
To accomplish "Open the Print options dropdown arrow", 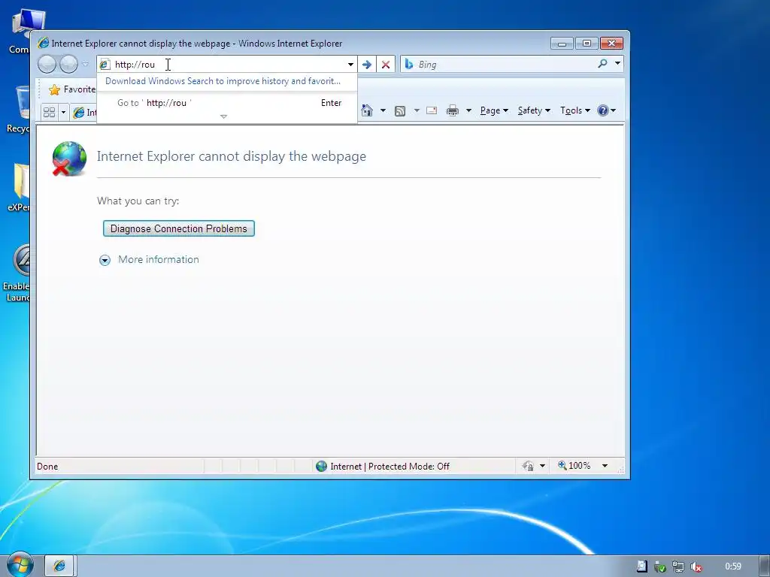I will [x=468, y=110].
